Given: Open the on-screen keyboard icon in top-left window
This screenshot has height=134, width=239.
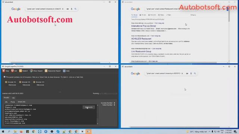Looking at the screenshot, I should coord(68,9).
